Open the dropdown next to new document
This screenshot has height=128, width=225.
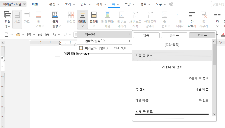click(12, 35)
